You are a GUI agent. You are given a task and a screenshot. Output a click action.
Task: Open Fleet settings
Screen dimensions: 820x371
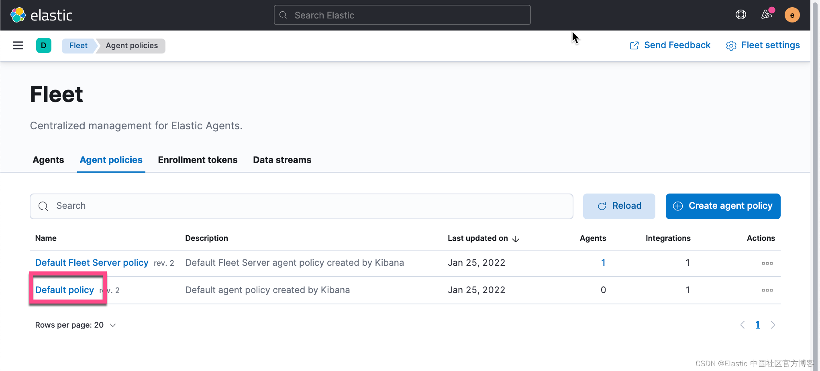coord(763,45)
